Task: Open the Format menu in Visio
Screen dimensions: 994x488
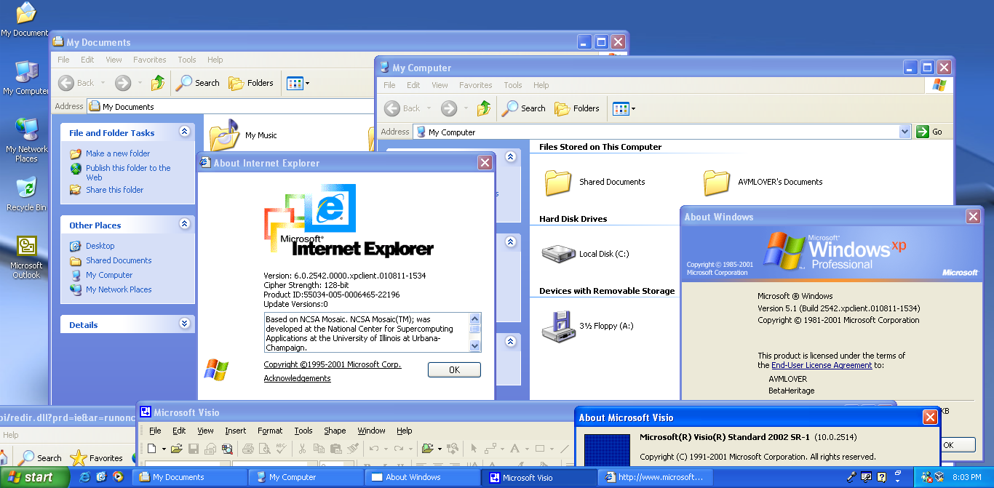Action: 270,431
